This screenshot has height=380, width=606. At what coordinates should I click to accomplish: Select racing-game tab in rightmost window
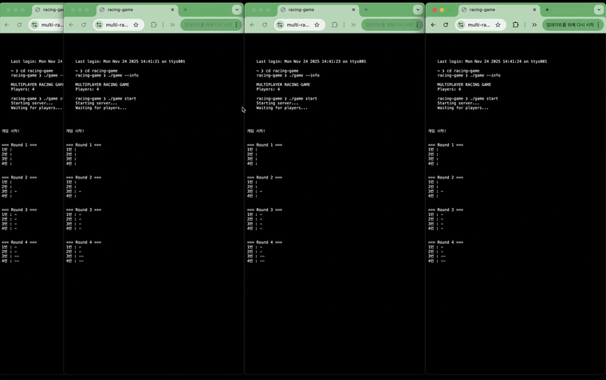click(x=499, y=10)
